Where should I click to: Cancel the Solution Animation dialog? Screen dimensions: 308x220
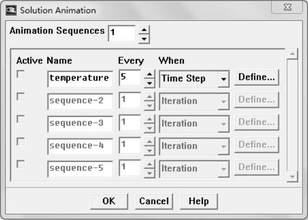point(154,201)
